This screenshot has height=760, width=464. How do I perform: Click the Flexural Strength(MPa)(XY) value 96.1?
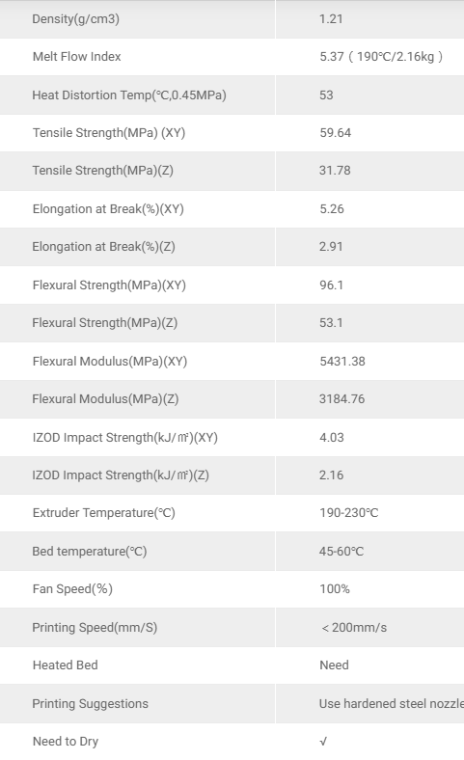coord(331,285)
